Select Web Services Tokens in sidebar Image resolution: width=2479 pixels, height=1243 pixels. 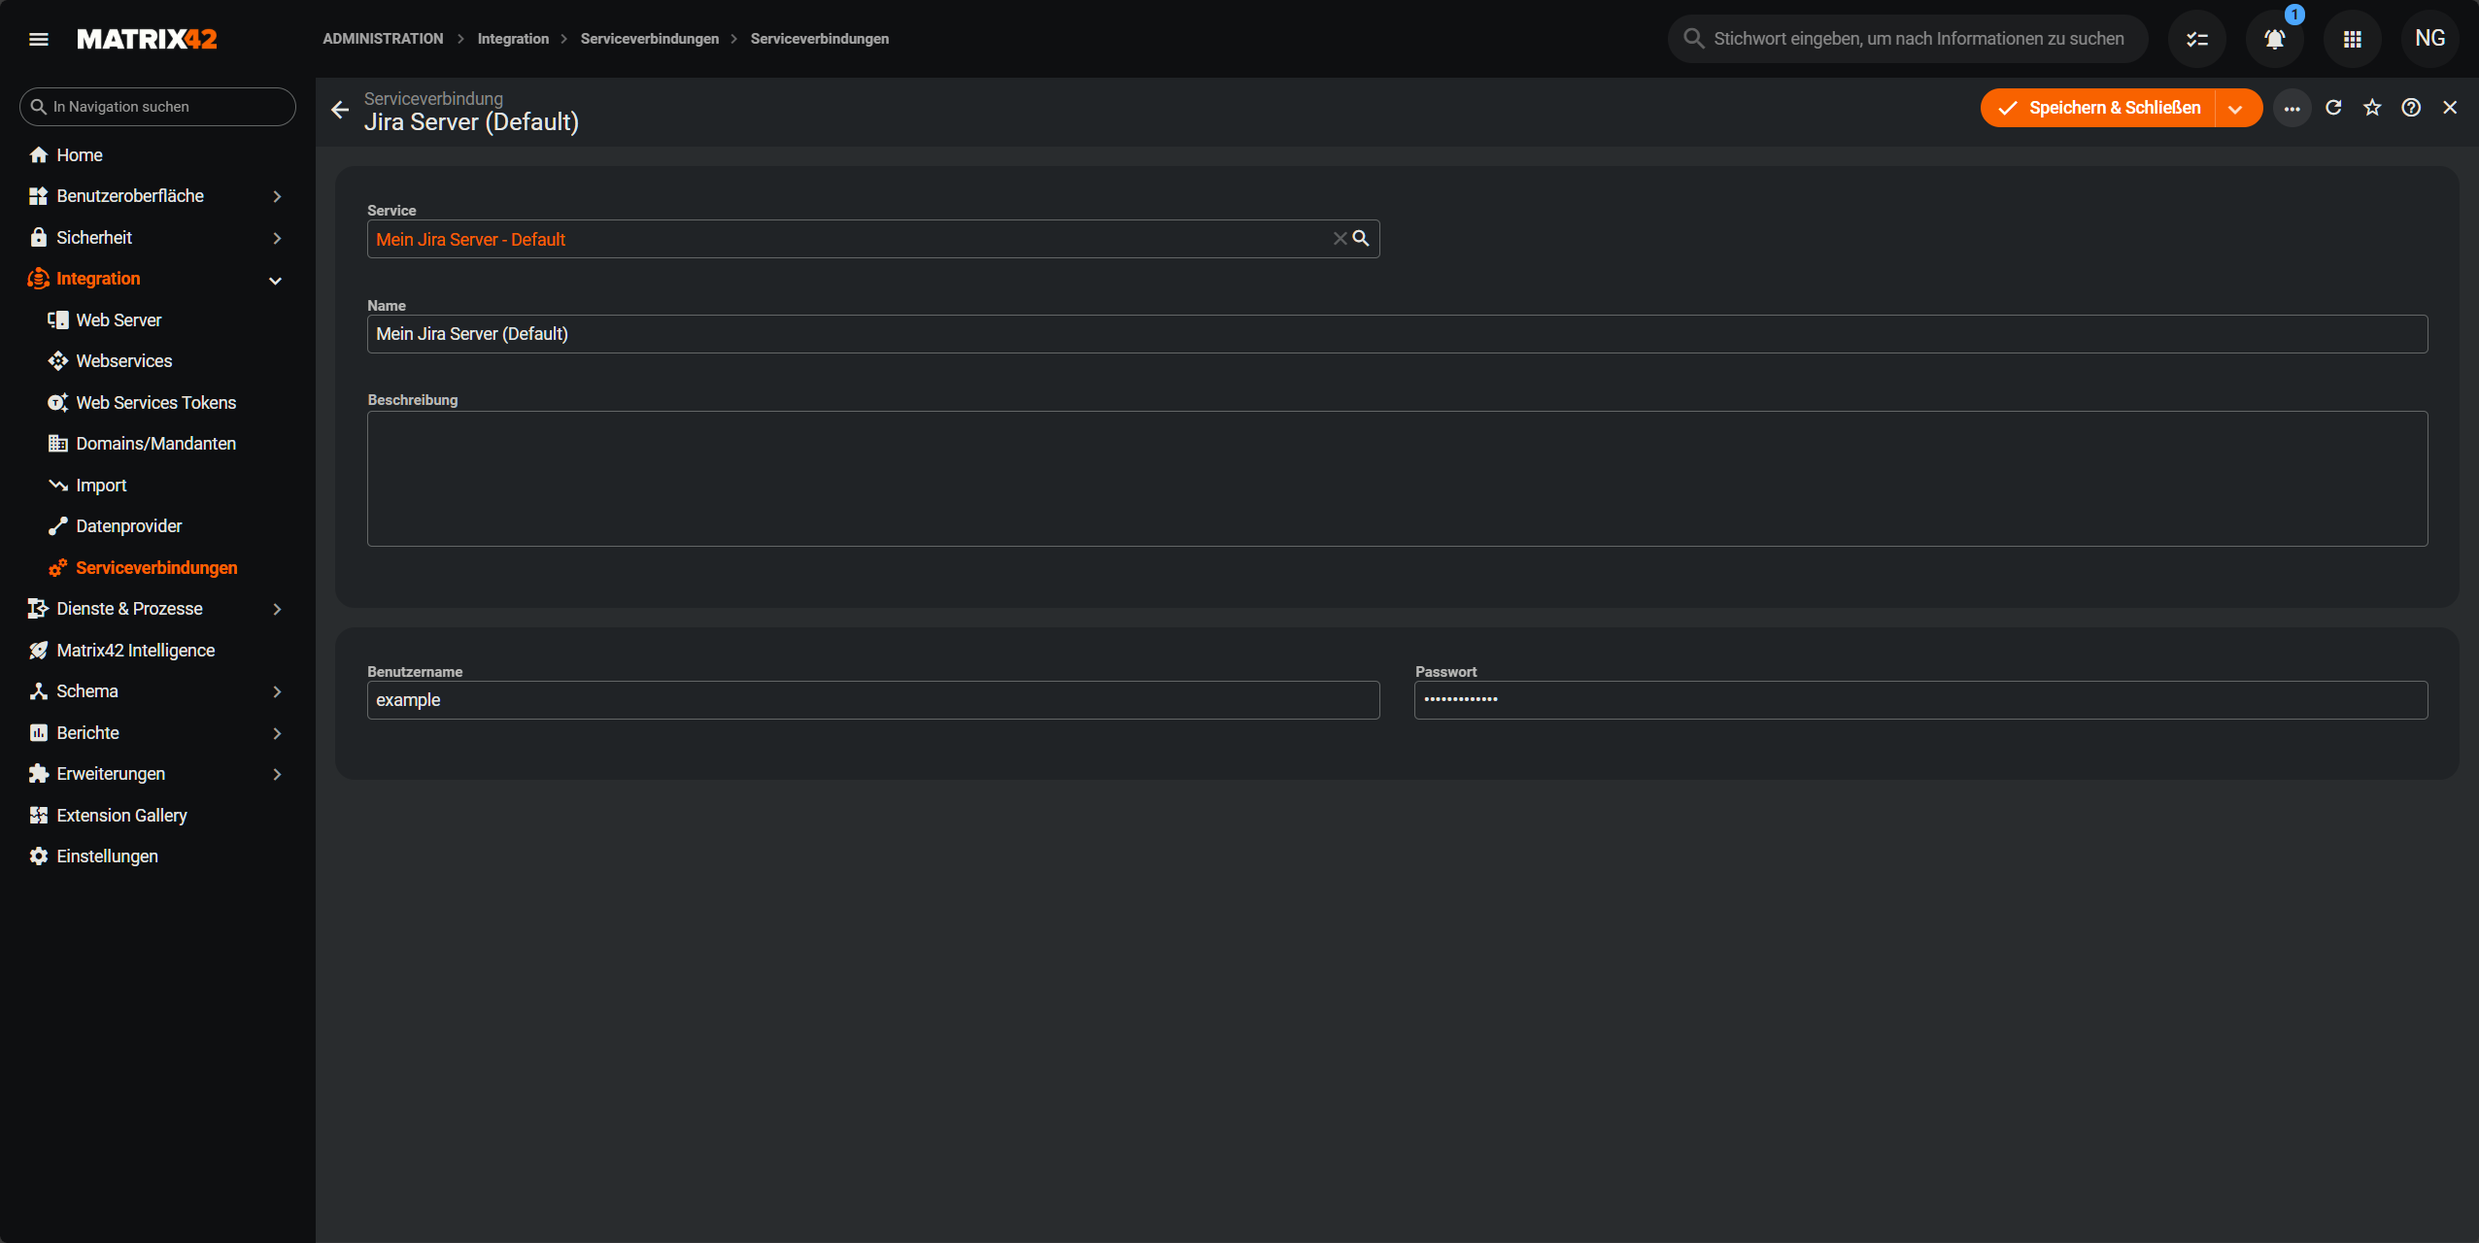155,402
